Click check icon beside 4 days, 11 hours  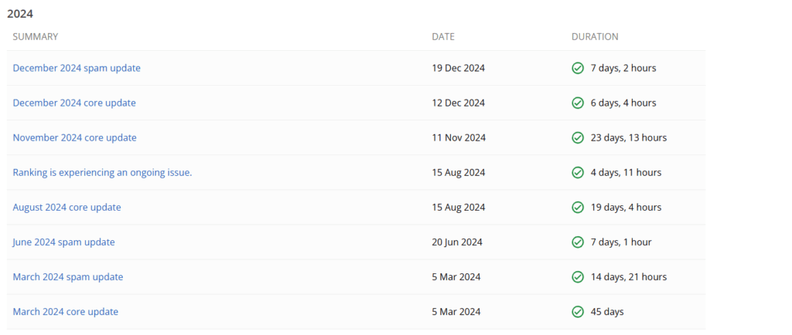pos(577,172)
